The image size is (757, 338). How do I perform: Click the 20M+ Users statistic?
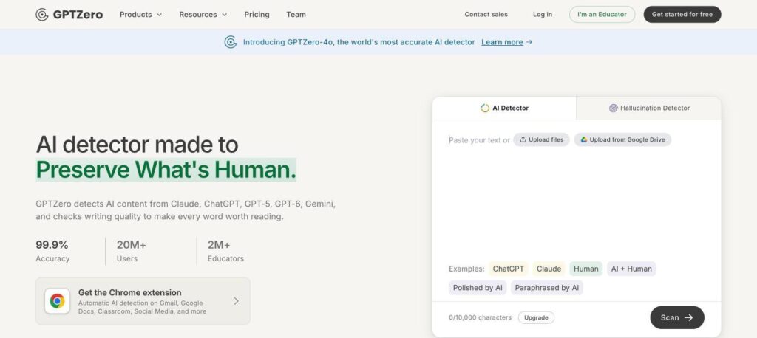click(132, 251)
